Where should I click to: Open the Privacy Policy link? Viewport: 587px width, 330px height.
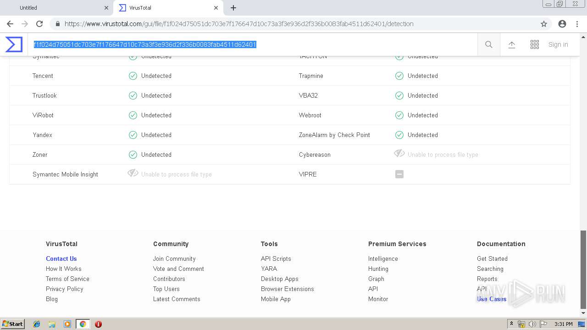click(65, 289)
